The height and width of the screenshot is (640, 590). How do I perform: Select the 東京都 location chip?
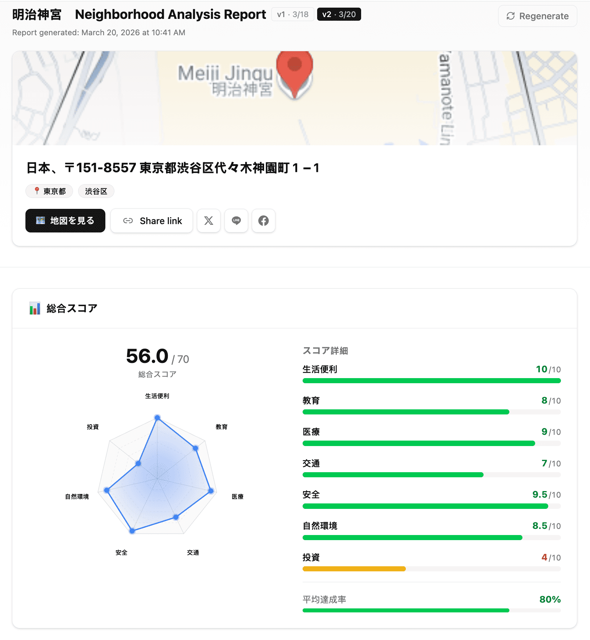pyautogui.click(x=49, y=191)
